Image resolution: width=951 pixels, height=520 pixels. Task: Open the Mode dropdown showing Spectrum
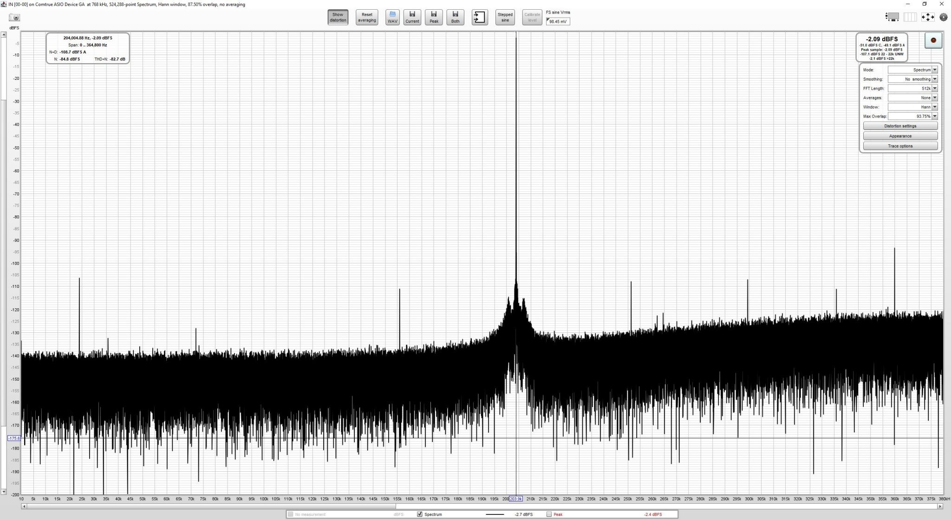(x=912, y=70)
